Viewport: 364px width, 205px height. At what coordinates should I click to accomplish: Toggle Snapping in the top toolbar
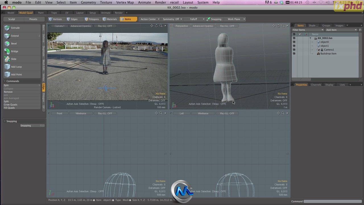[214, 19]
